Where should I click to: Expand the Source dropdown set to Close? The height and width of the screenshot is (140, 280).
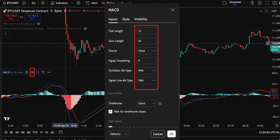pos(146,51)
